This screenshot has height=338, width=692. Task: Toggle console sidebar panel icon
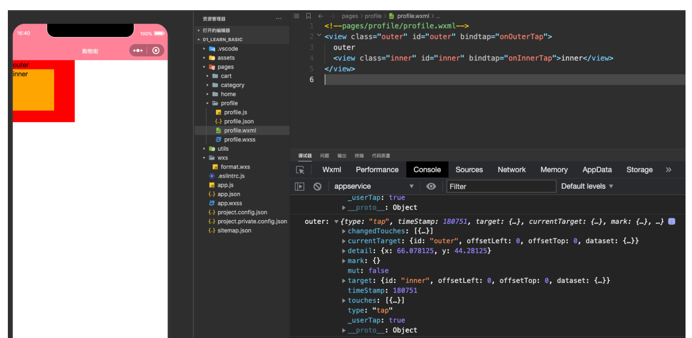tap(300, 186)
